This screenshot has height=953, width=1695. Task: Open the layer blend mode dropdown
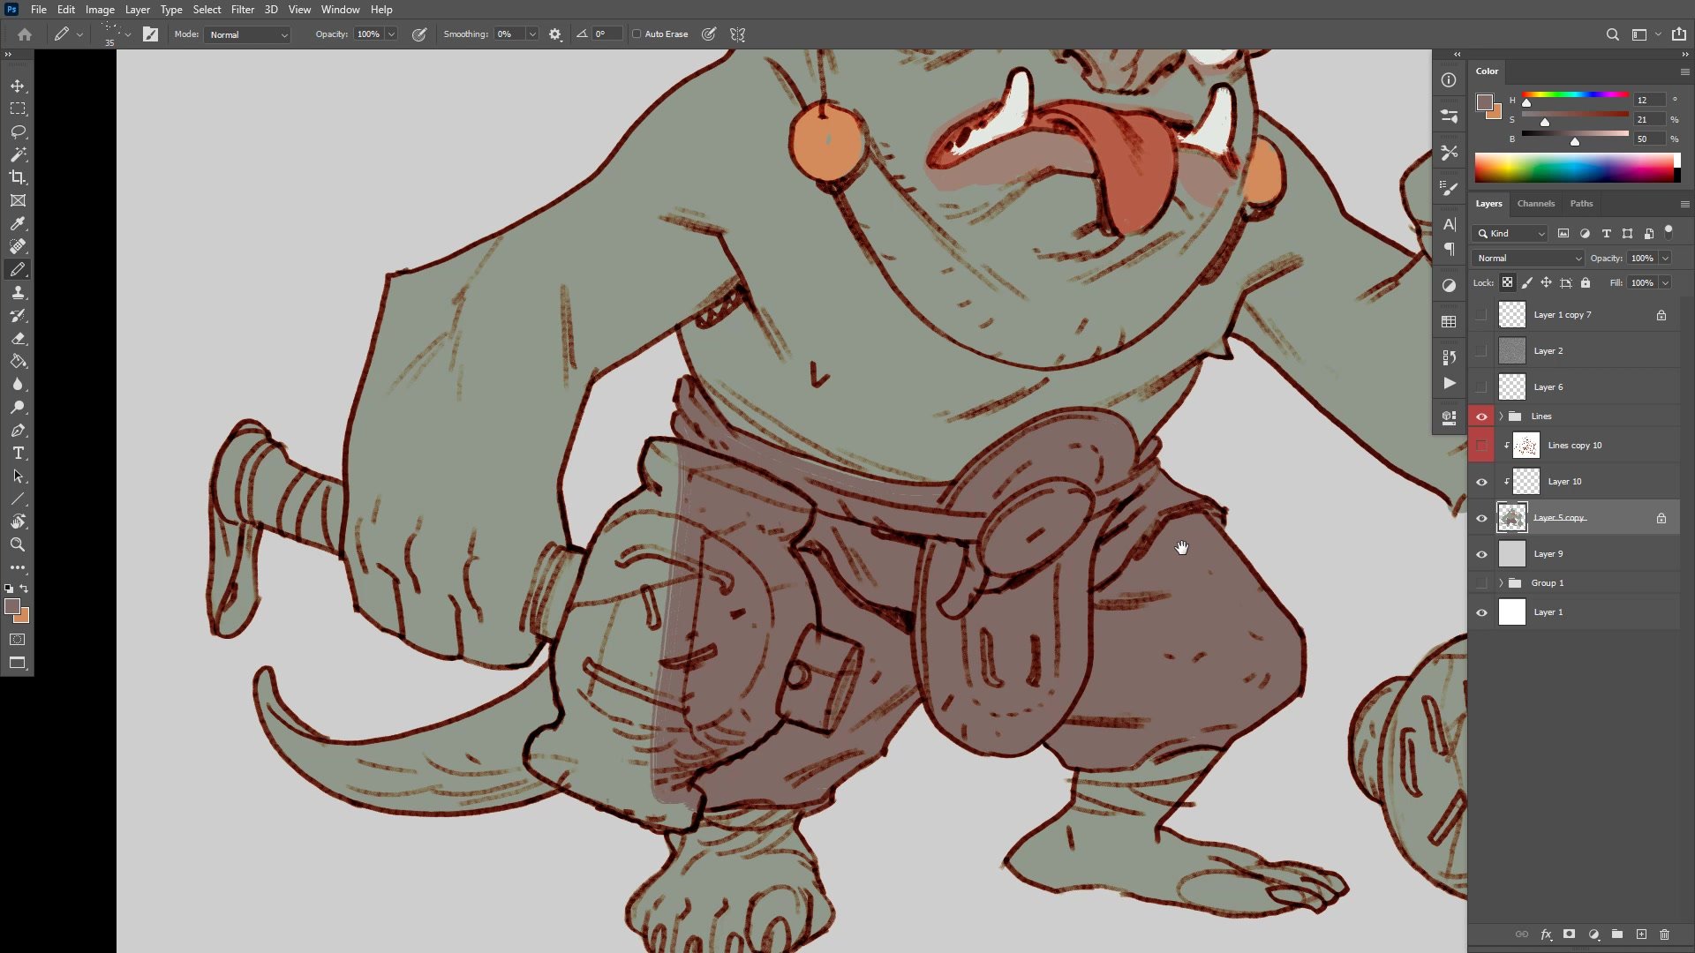coord(1528,259)
